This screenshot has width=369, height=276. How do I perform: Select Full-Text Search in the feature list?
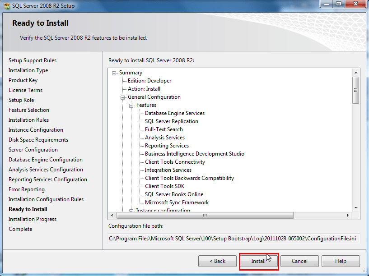pyautogui.click(x=163, y=129)
